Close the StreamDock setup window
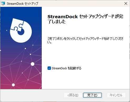130x102 pixels. point(126,3)
